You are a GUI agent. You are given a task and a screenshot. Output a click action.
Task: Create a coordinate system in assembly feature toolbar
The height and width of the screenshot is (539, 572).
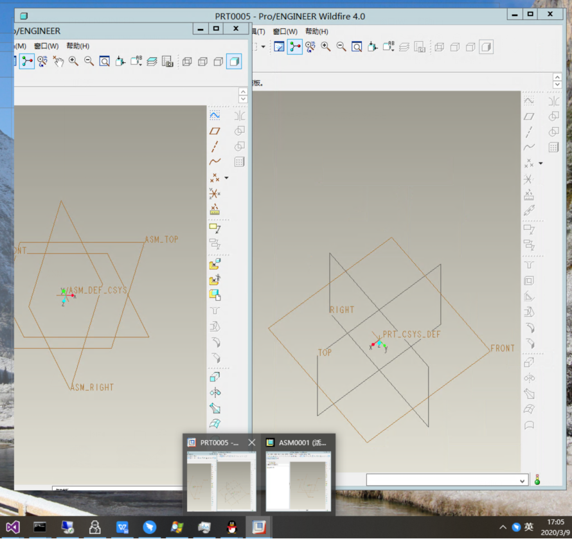215,193
